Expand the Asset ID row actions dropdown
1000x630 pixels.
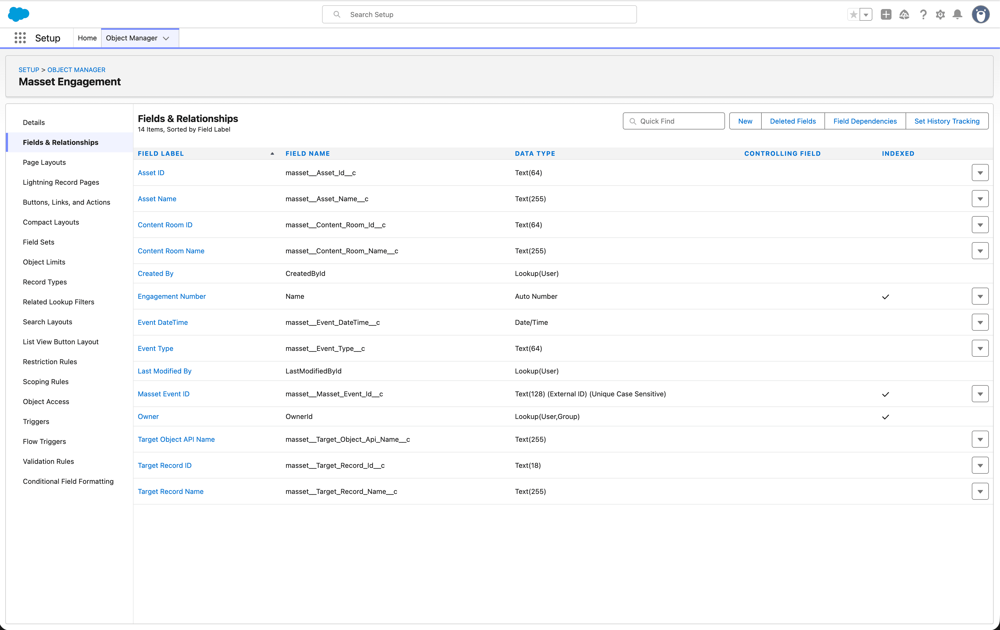(980, 173)
